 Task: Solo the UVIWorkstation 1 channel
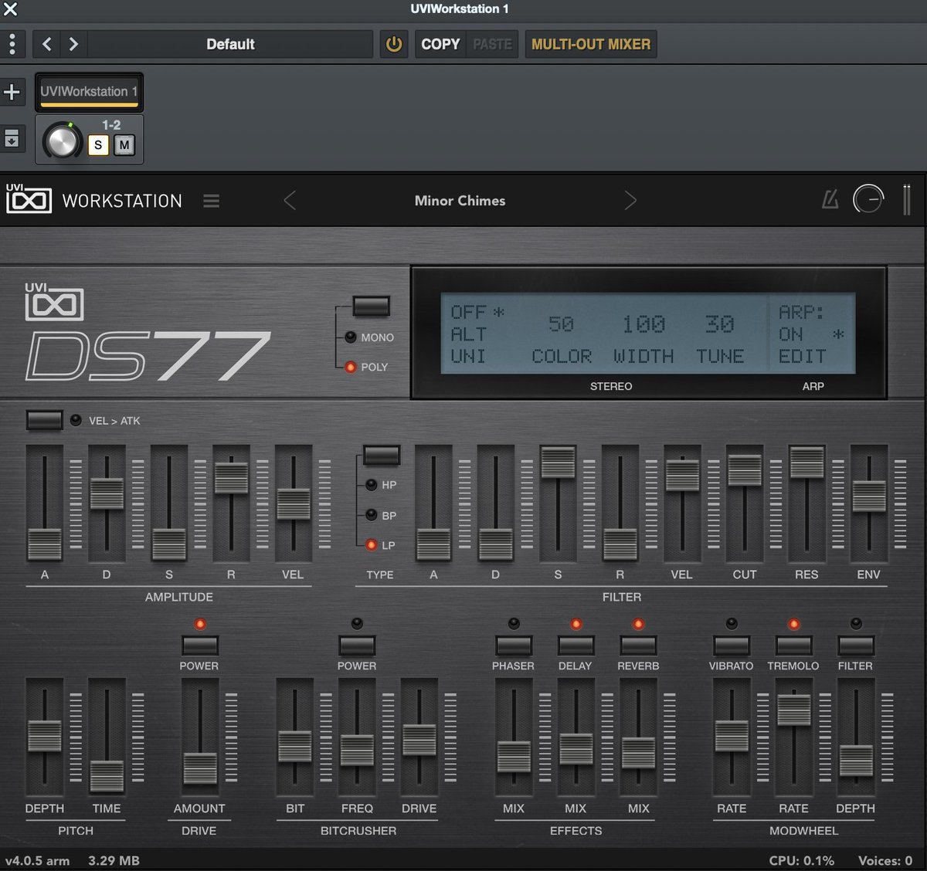click(98, 144)
